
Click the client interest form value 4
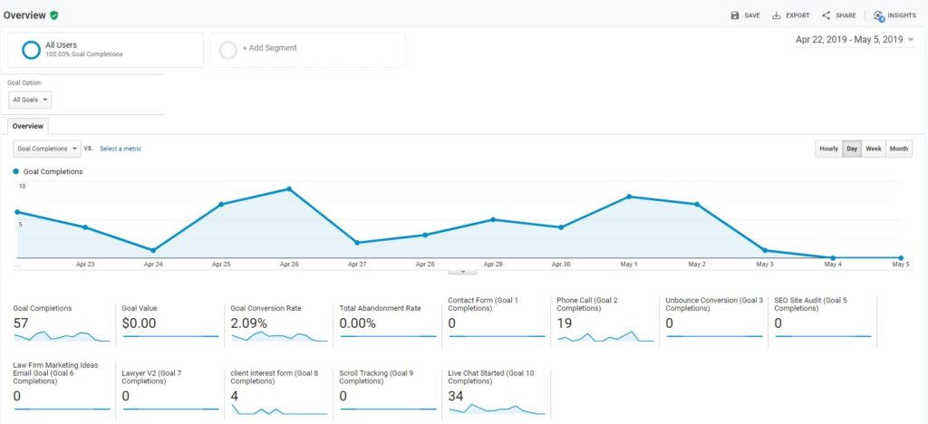click(x=235, y=396)
